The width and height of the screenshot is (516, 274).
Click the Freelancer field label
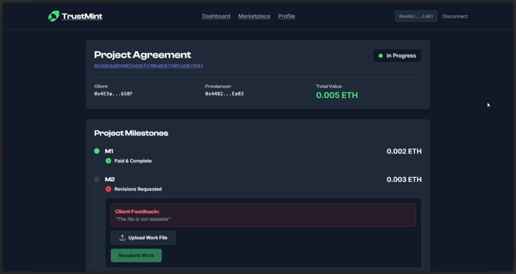(218, 86)
